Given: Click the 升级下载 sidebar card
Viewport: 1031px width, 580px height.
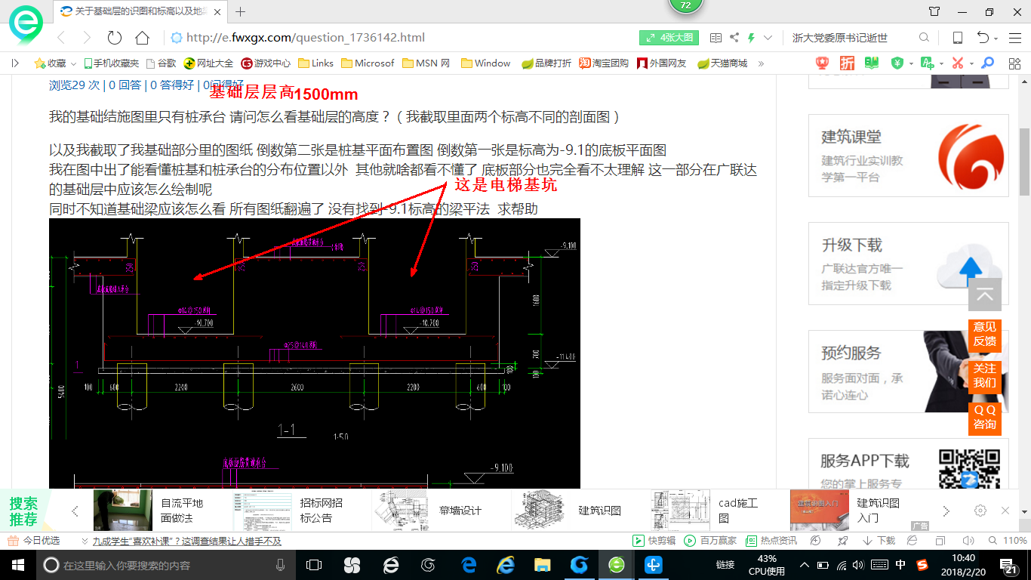Looking at the screenshot, I should 908,264.
